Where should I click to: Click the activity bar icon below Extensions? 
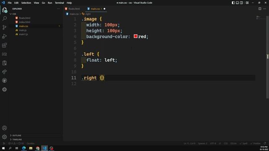5,54
